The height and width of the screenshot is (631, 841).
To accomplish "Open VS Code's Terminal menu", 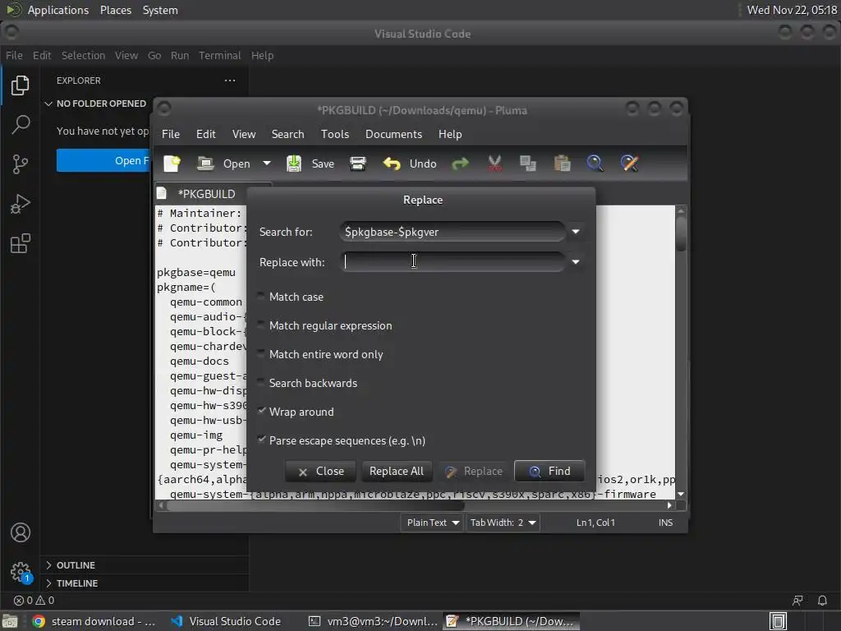I will (x=220, y=55).
